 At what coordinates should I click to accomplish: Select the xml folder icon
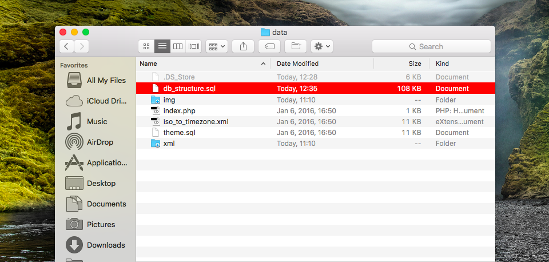[156, 143]
